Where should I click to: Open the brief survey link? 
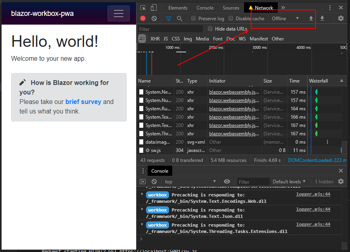(83, 102)
